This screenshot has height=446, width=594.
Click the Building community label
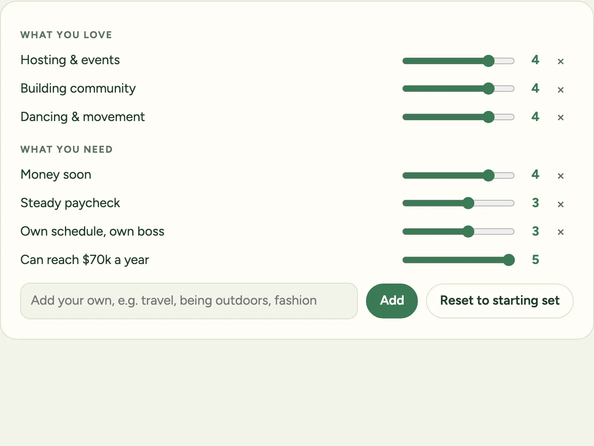point(78,89)
